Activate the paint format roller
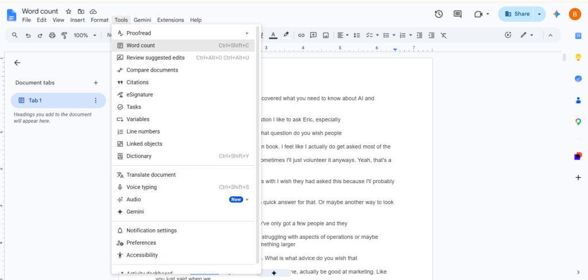The image size is (588, 280). (64, 35)
